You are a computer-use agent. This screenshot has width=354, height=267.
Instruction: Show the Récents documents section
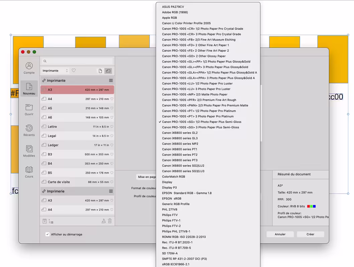point(29,130)
